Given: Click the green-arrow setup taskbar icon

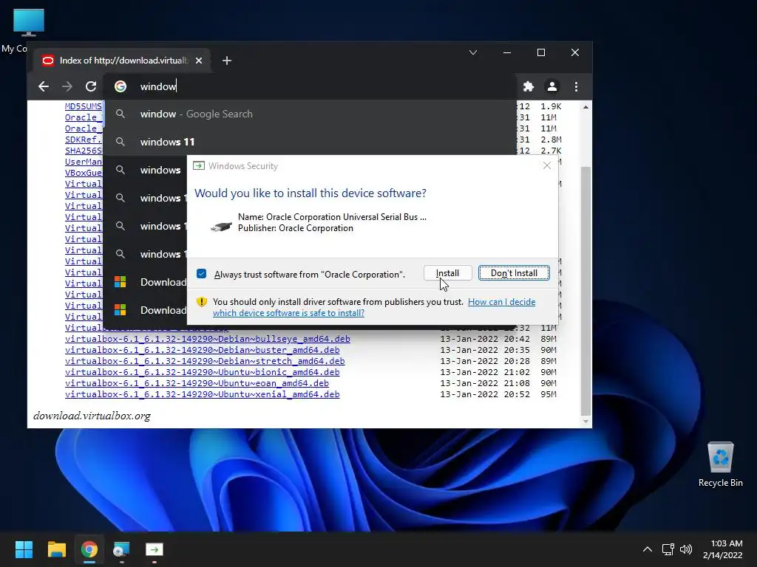Looking at the screenshot, I should 155,549.
